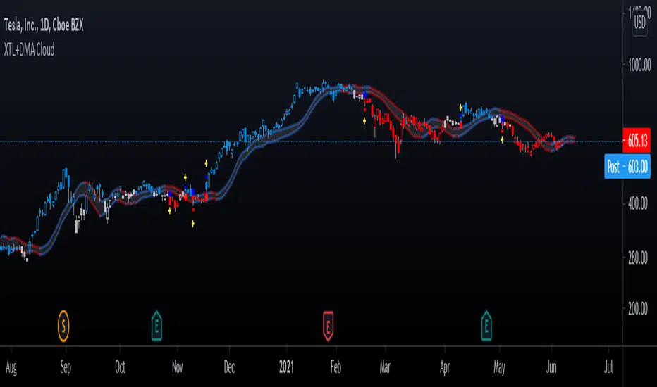Click the 280.00 price axis label
This screenshot has width=657, height=387.
639,258
